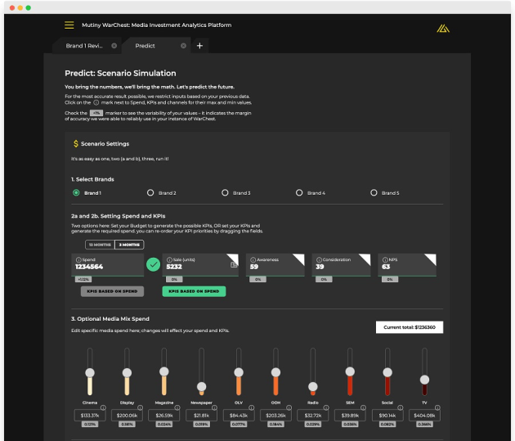The height and width of the screenshot is (441, 515).
Task: Choose the 3 Months period toggle
Action: pyautogui.click(x=129, y=245)
